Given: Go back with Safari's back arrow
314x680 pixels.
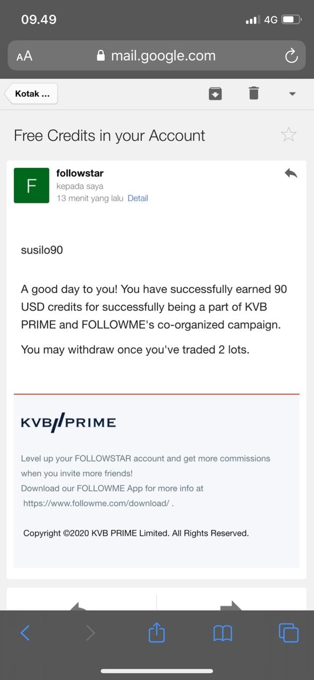Looking at the screenshot, I should point(24,633).
